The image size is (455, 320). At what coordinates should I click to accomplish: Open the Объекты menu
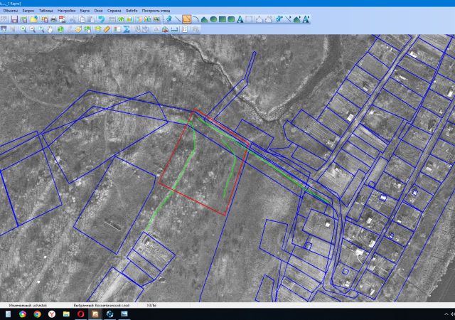point(10,11)
